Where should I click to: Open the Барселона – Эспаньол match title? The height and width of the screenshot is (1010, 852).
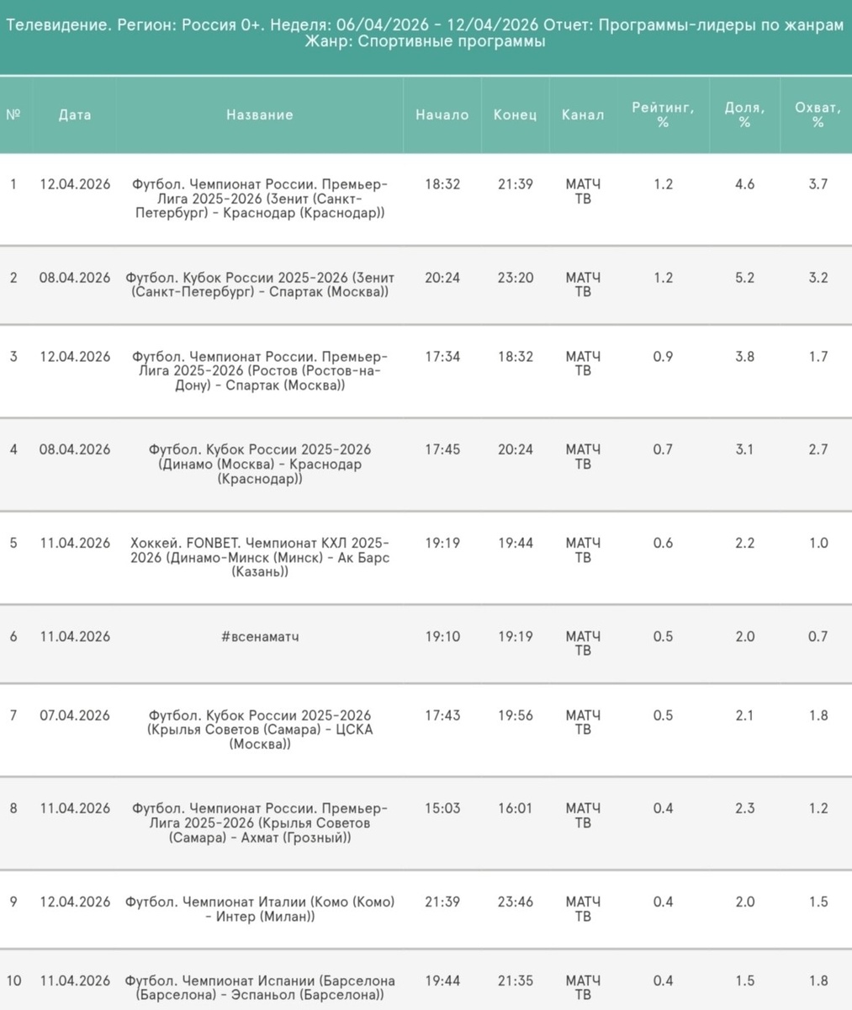pos(260,988)
